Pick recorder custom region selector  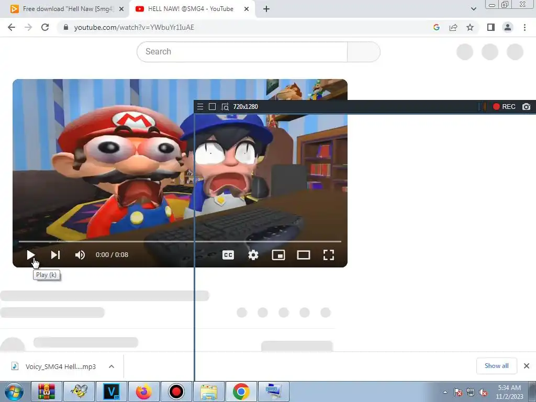pyautogui.click(x=225, y=107)
